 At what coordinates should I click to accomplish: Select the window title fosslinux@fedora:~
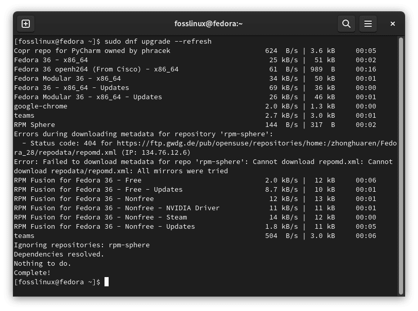pos(209,23)
